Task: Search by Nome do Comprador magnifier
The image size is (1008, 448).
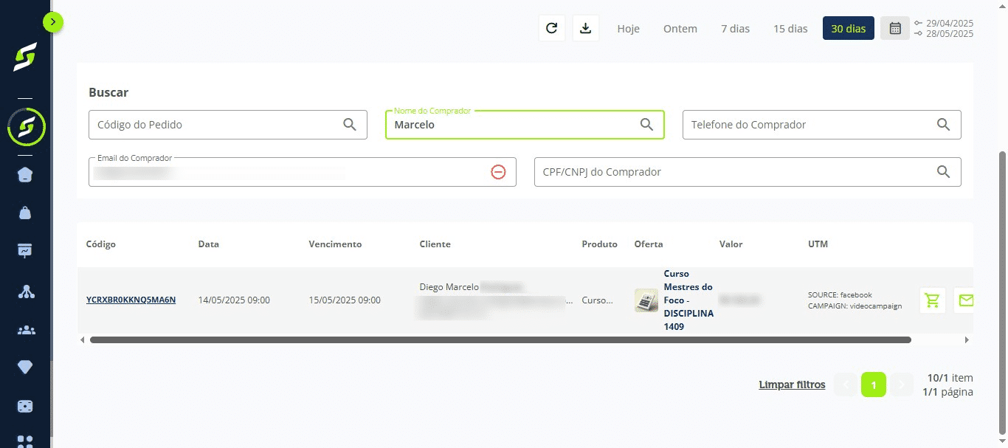Action: [646, 125]
